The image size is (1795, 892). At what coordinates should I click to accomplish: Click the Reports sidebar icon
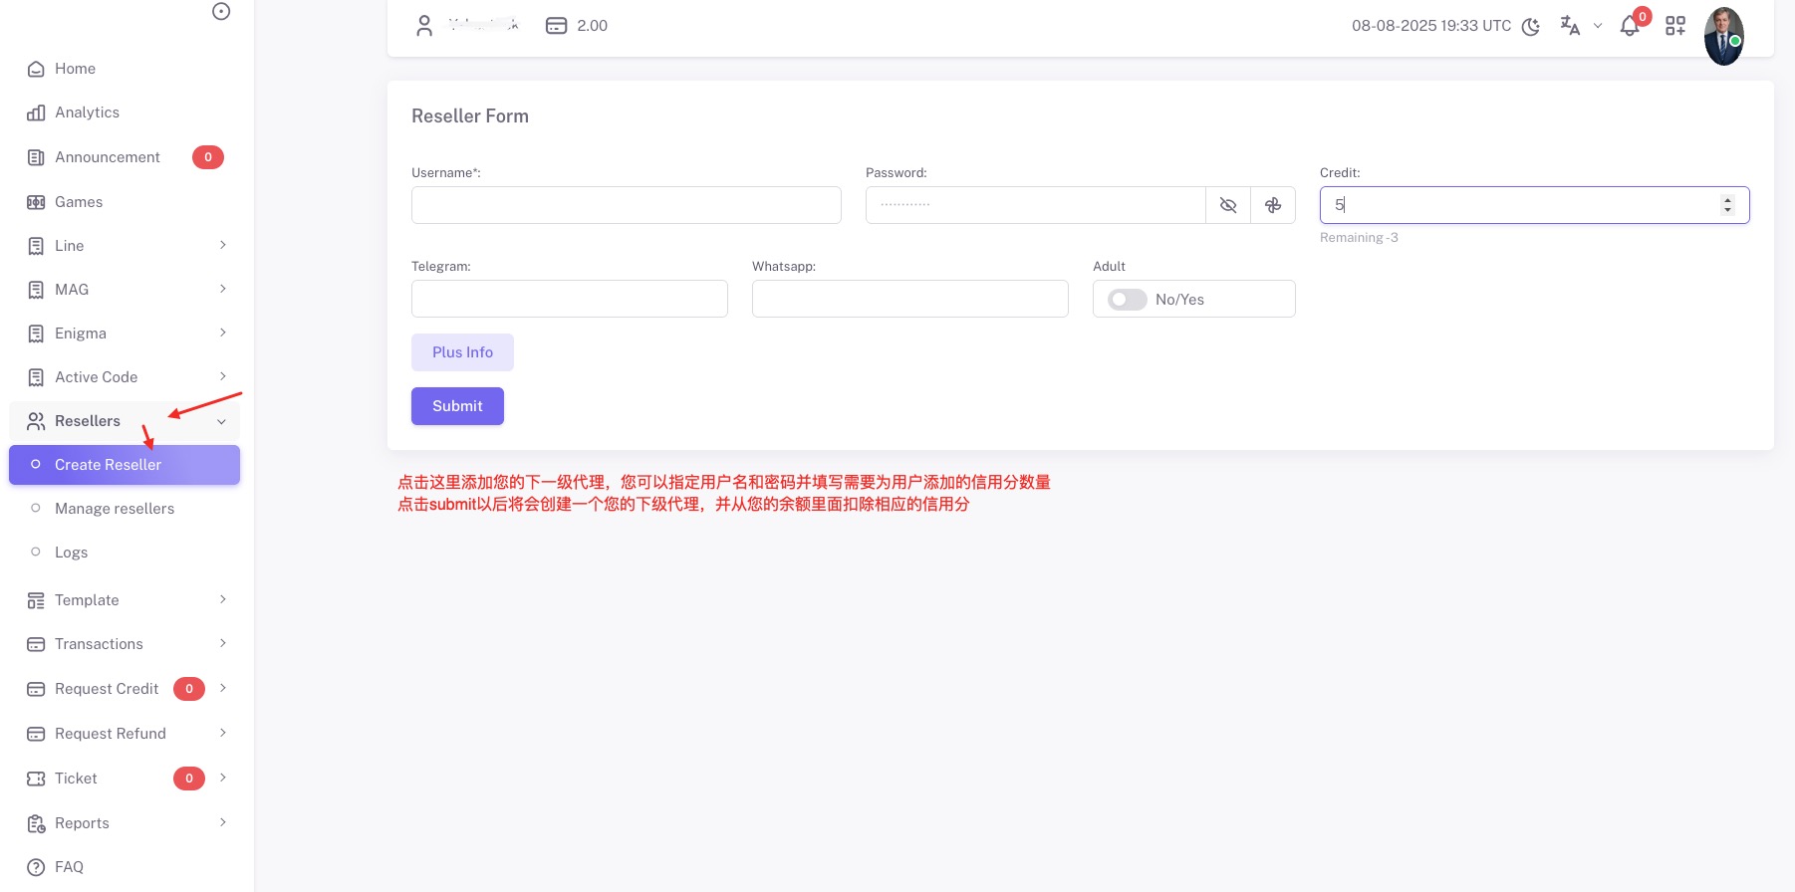pyautogui.click(x=36, y=823)
